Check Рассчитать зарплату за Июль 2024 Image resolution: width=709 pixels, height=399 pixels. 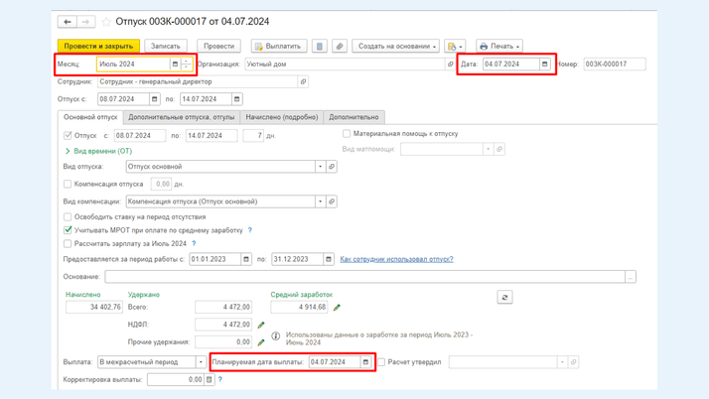(x=68, y=243)
